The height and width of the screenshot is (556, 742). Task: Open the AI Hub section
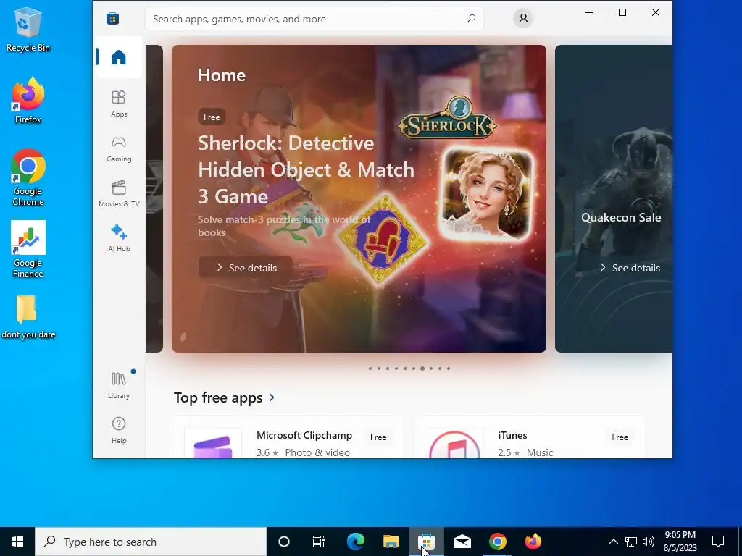coord(119,238)
